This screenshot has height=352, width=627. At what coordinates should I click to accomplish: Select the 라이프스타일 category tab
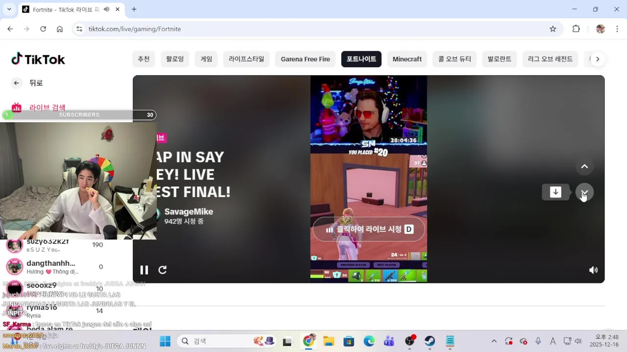(246, 59)
